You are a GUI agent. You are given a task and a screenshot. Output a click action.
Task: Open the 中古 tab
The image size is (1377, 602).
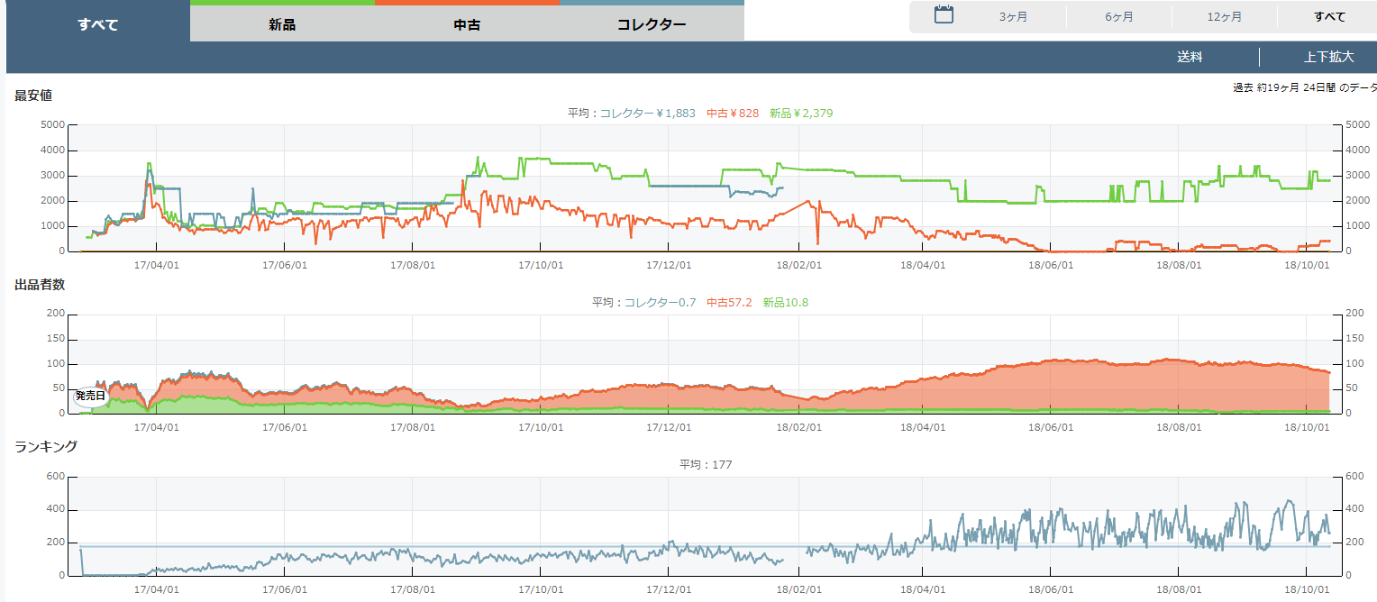(467, 25)
